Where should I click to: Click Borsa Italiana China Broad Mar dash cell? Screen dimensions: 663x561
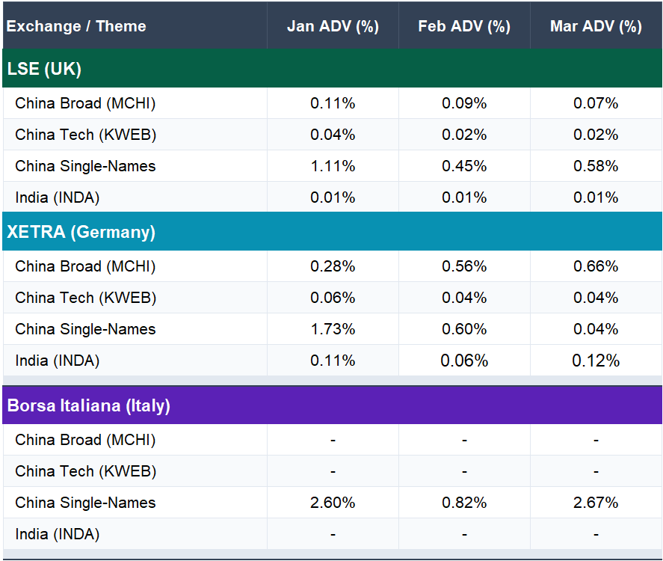(x=596, y=440)
